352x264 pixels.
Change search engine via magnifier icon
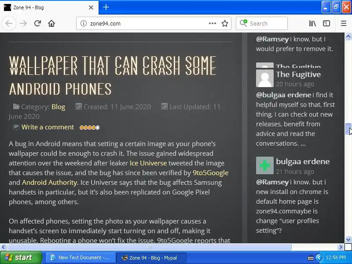point(243,23)
